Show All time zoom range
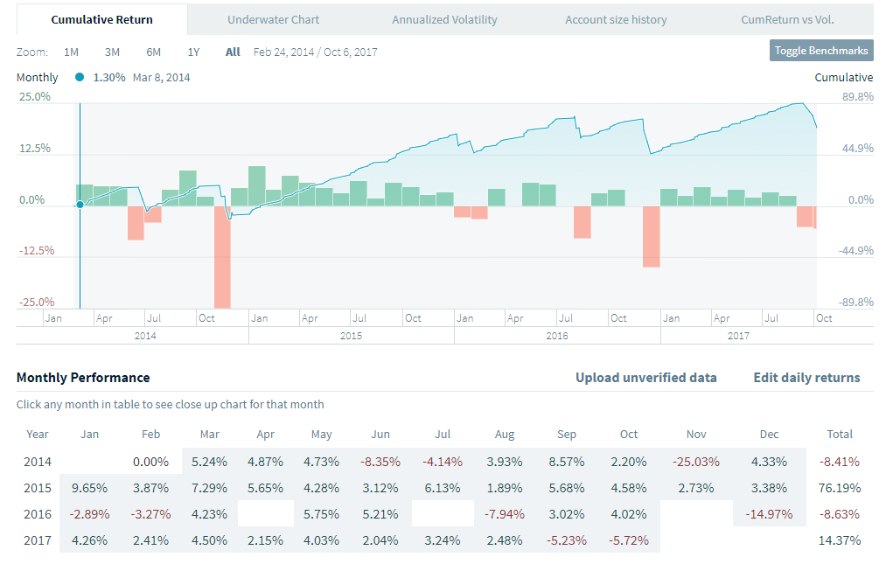The width and height of the screenshot is (886, 564). (233, 52)
